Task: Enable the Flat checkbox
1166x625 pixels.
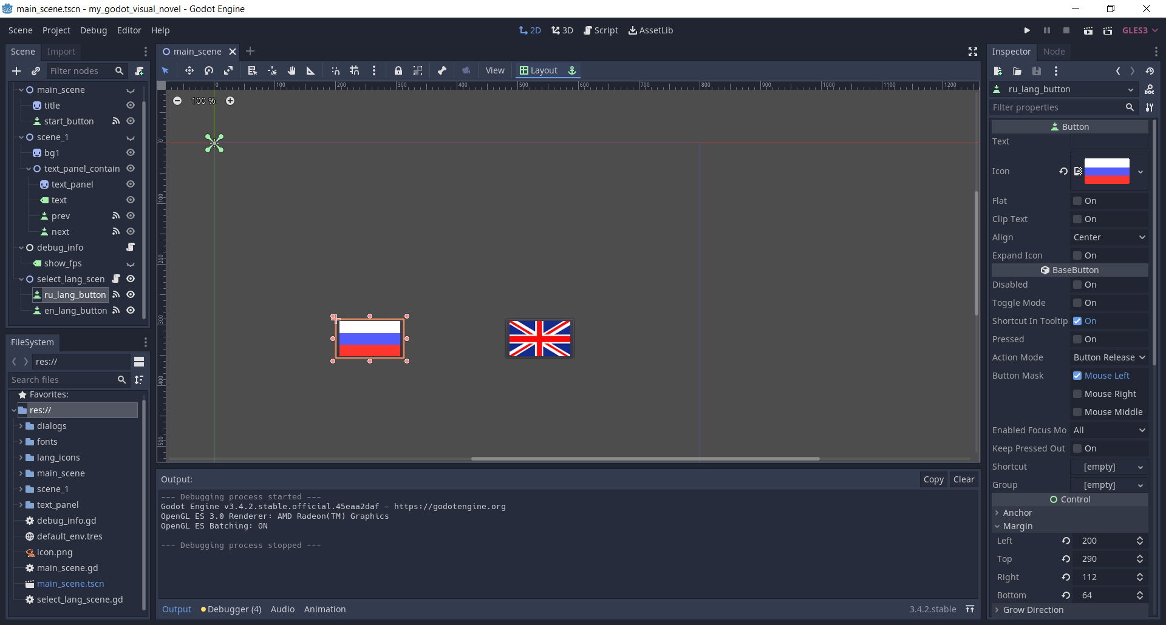Action: click(x=1077, y=201)
